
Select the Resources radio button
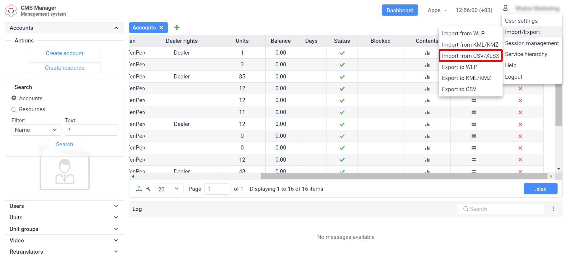pyautogui.click(x=14, y=109)
